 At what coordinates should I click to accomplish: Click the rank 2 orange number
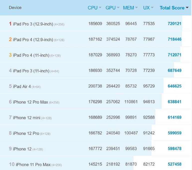tap(10, 39)
